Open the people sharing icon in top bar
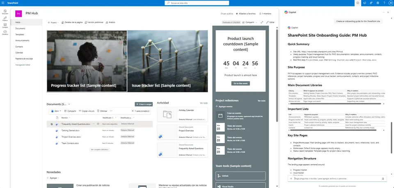The height and width of the screenshot is (188, 394). pyautogui.click(x=371, y=3)
